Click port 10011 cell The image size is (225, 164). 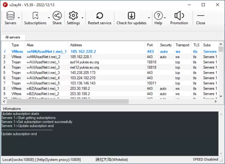pyautogui.click(x=152, y=83)
